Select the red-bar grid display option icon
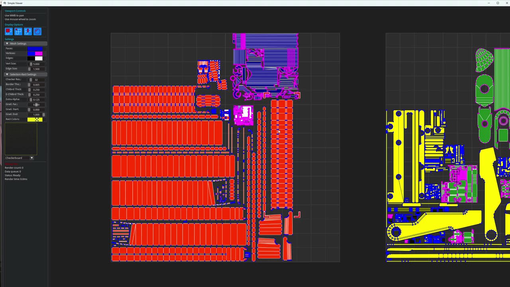510x287 pixels. tap(27, 31)
